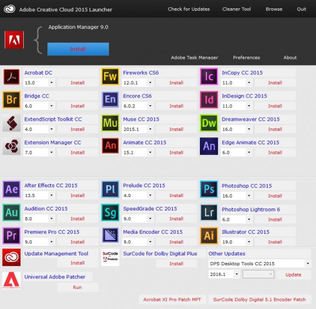Click the Encore CS6 'En' icon

click(110, 100)
